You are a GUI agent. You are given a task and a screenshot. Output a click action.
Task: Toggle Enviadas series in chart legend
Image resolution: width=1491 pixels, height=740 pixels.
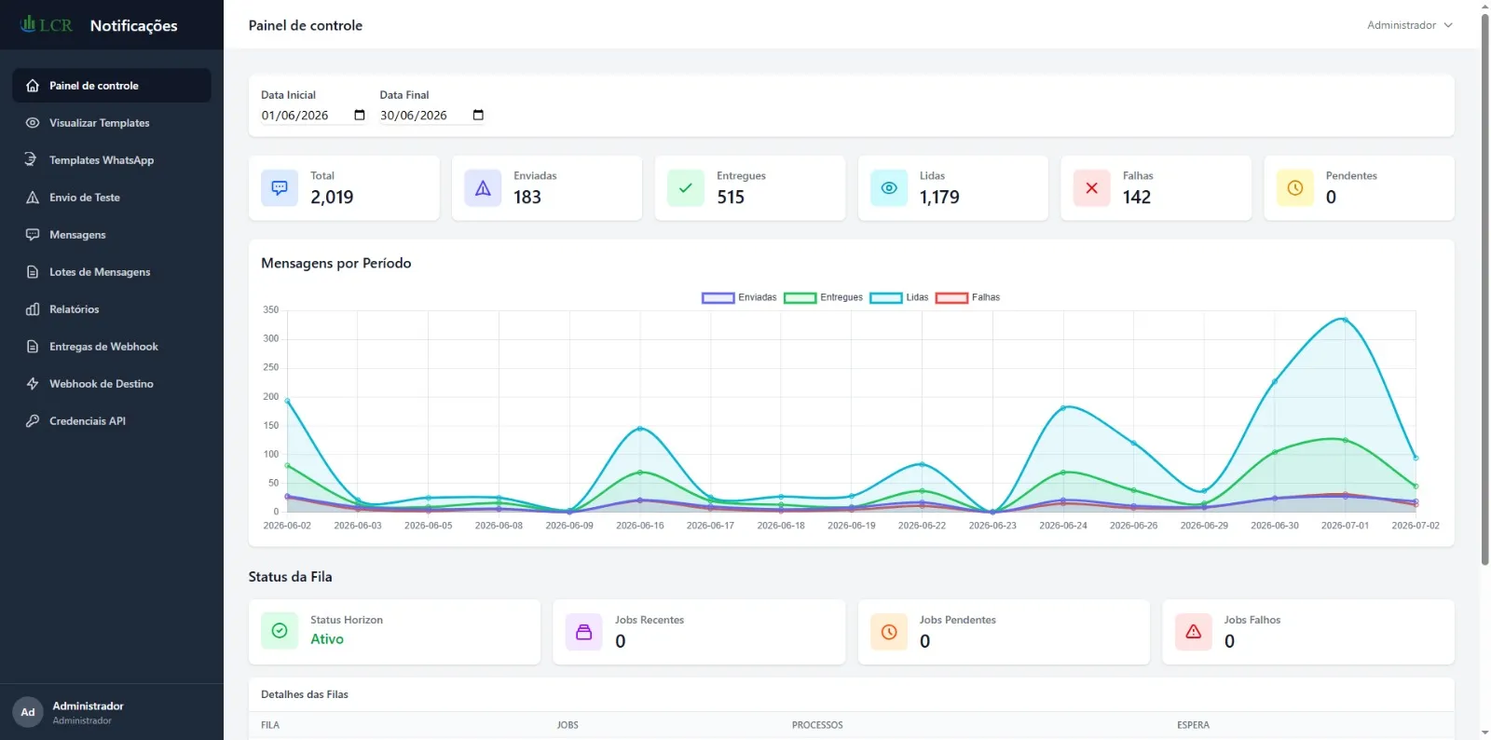click(x=739, y=298)
